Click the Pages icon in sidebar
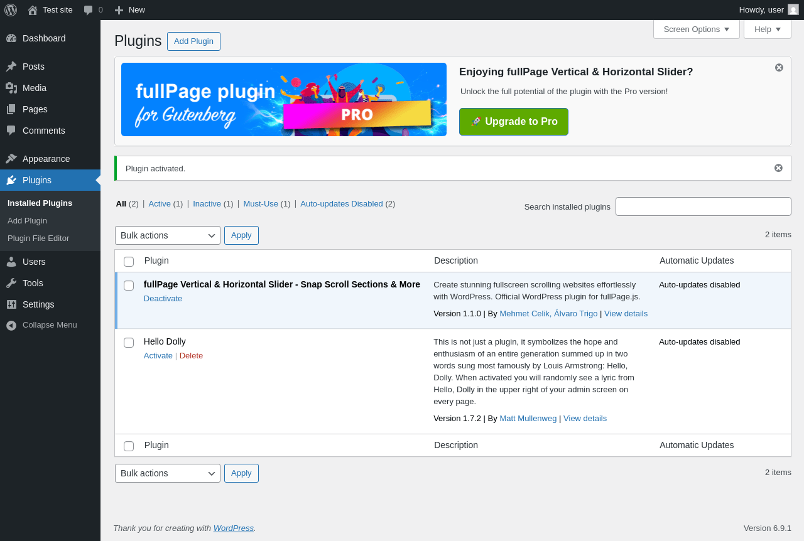 point(11,109)
